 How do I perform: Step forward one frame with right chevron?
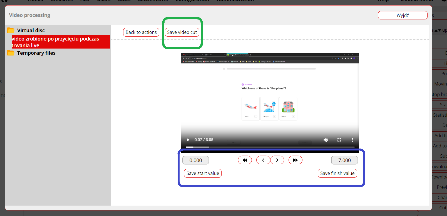277,160
